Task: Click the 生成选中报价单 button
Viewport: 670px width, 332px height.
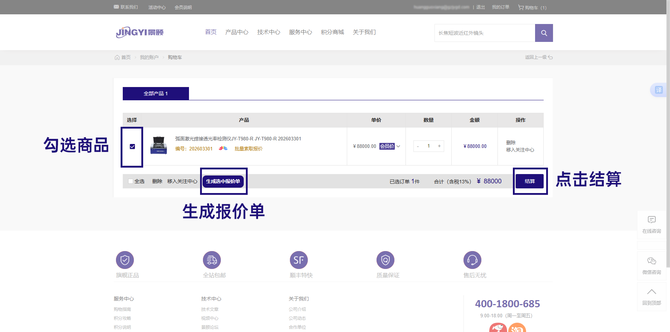Action: (223, 181)
